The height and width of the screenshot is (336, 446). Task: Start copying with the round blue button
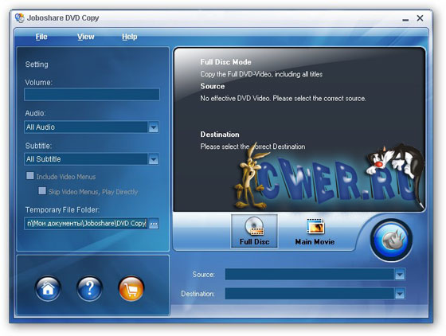391,240
